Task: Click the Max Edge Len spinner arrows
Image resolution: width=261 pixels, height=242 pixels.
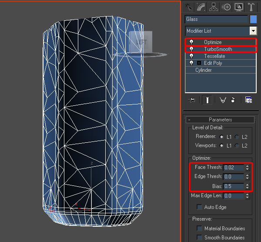Action: click(248, 196)
